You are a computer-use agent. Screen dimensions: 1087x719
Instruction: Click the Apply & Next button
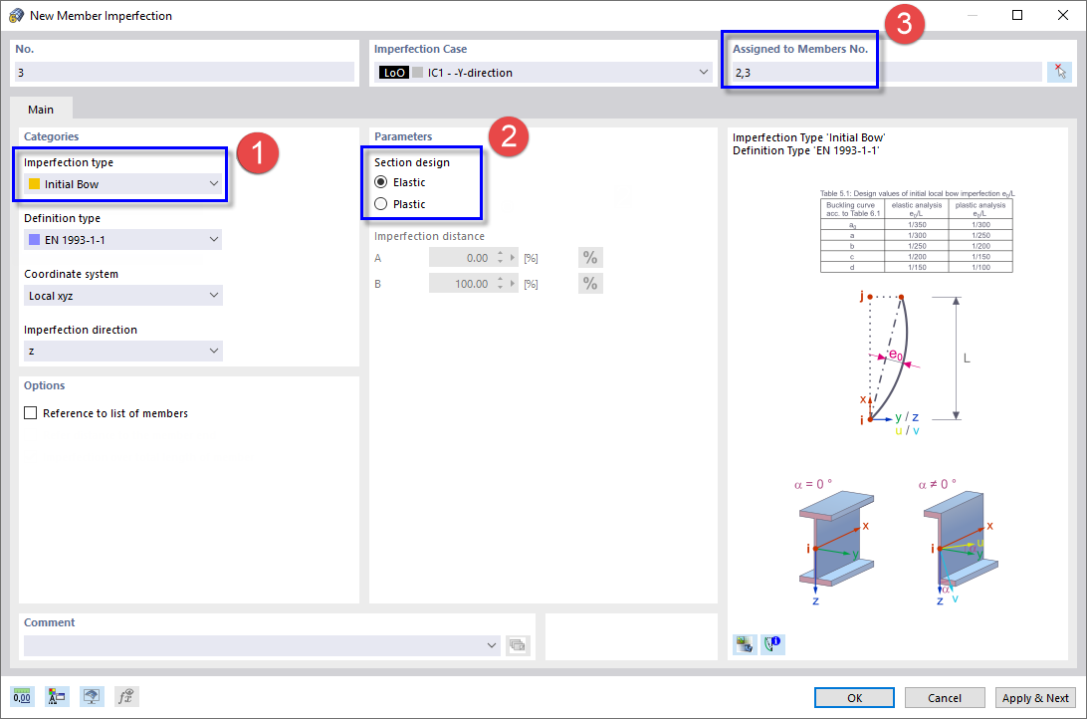1035,697
